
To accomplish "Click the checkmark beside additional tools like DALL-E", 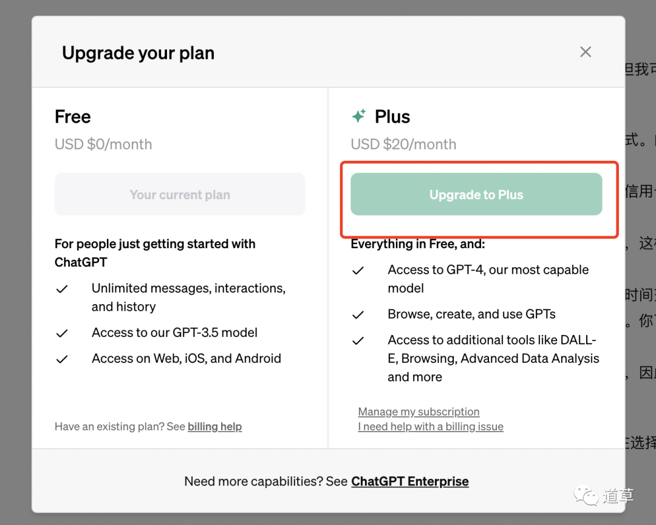I will (358, 341).
